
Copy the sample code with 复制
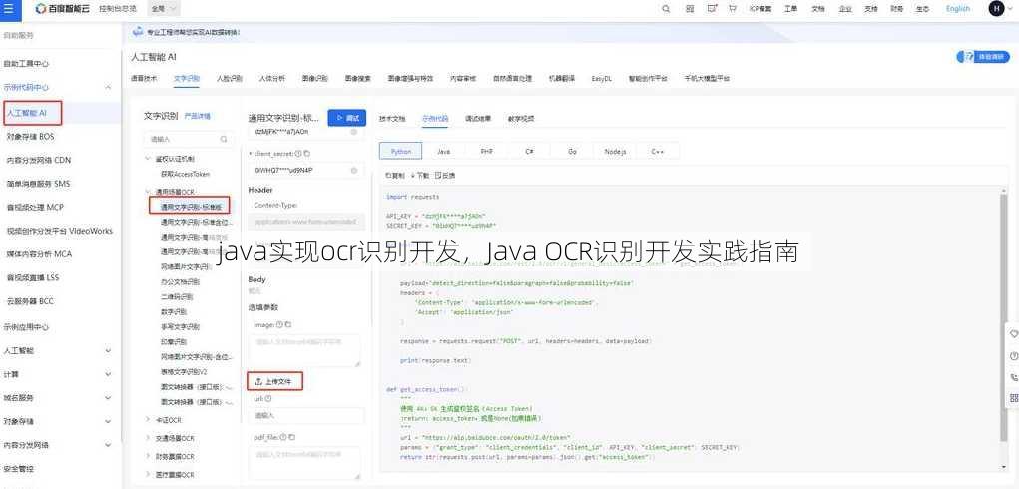pyautogui.click(x=395, y=176)
